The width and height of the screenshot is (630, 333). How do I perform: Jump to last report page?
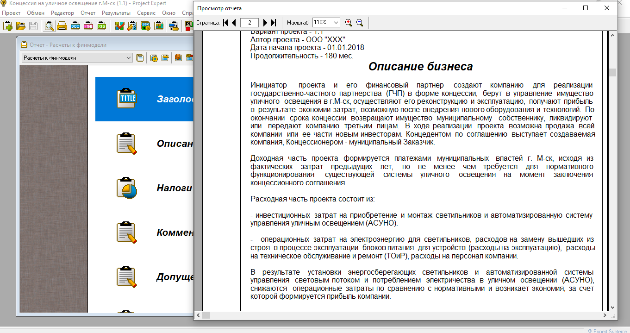(273, 22)
